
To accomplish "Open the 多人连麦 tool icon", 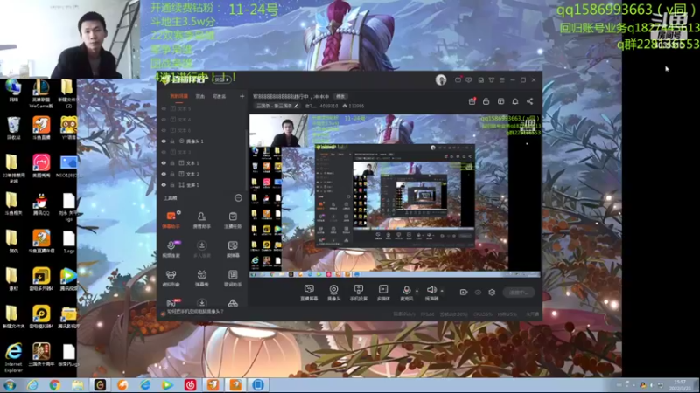I will 202,249.
